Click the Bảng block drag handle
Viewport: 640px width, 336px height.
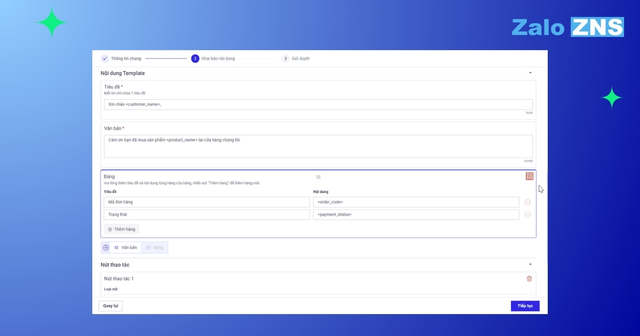coord(318,177)
